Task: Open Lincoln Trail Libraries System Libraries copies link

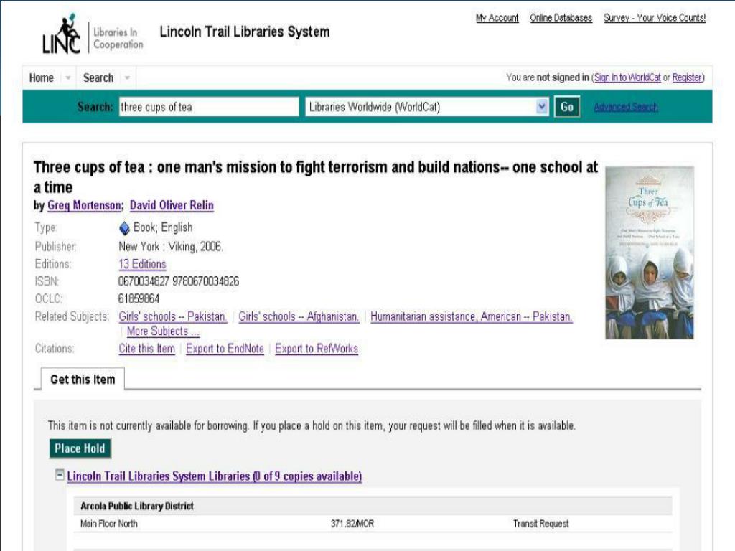Action: (x=214, y=476)
